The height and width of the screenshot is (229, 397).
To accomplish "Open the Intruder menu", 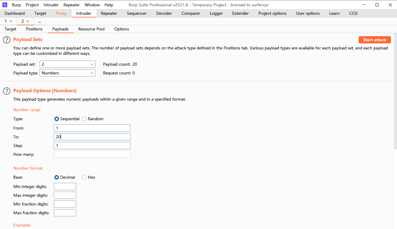I will click(51, 5).
